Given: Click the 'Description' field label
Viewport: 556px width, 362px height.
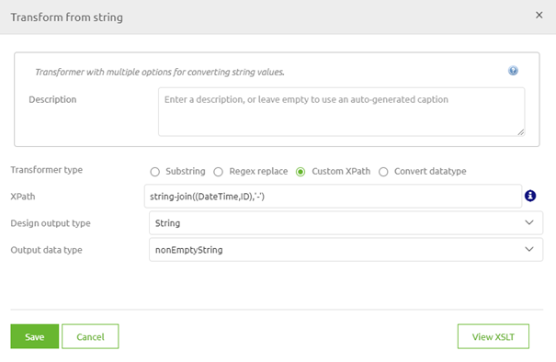Looking at the screenshot, I should 52,99.
